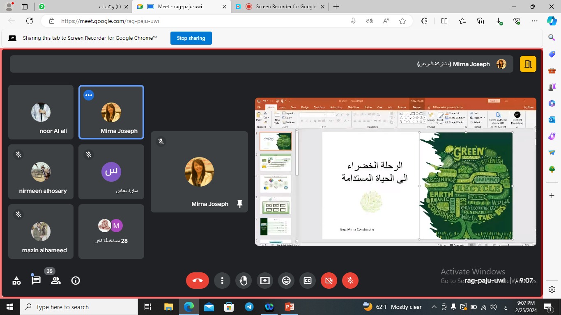Open meeting details info icon
The image size is (561, 315).
tap(76, 281)
